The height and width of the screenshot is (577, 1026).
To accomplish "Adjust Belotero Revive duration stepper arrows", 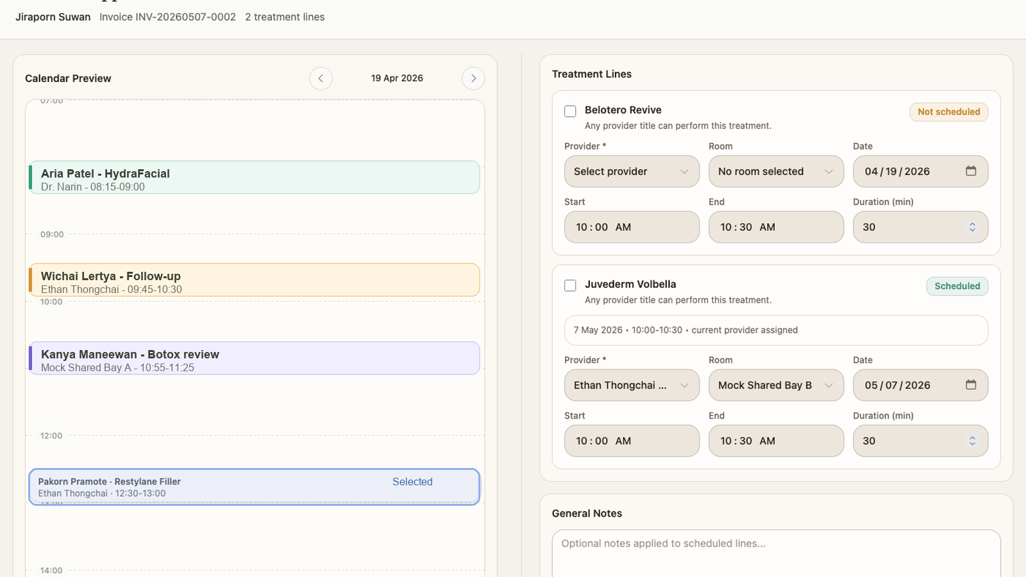I will tap(972, 227).
